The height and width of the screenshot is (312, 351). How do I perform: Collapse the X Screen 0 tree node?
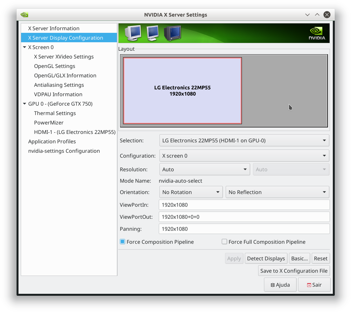pos(25,47)
